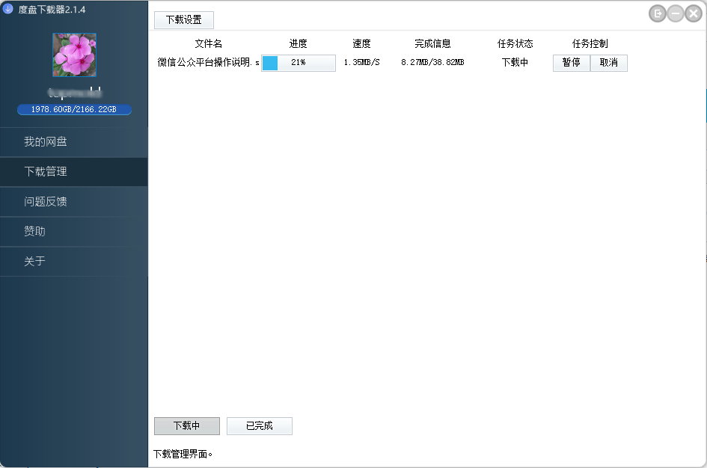Screen dimensions: 707x468
Task: Pause the download with 暂停 button
Action: click(x=572, y=63)
